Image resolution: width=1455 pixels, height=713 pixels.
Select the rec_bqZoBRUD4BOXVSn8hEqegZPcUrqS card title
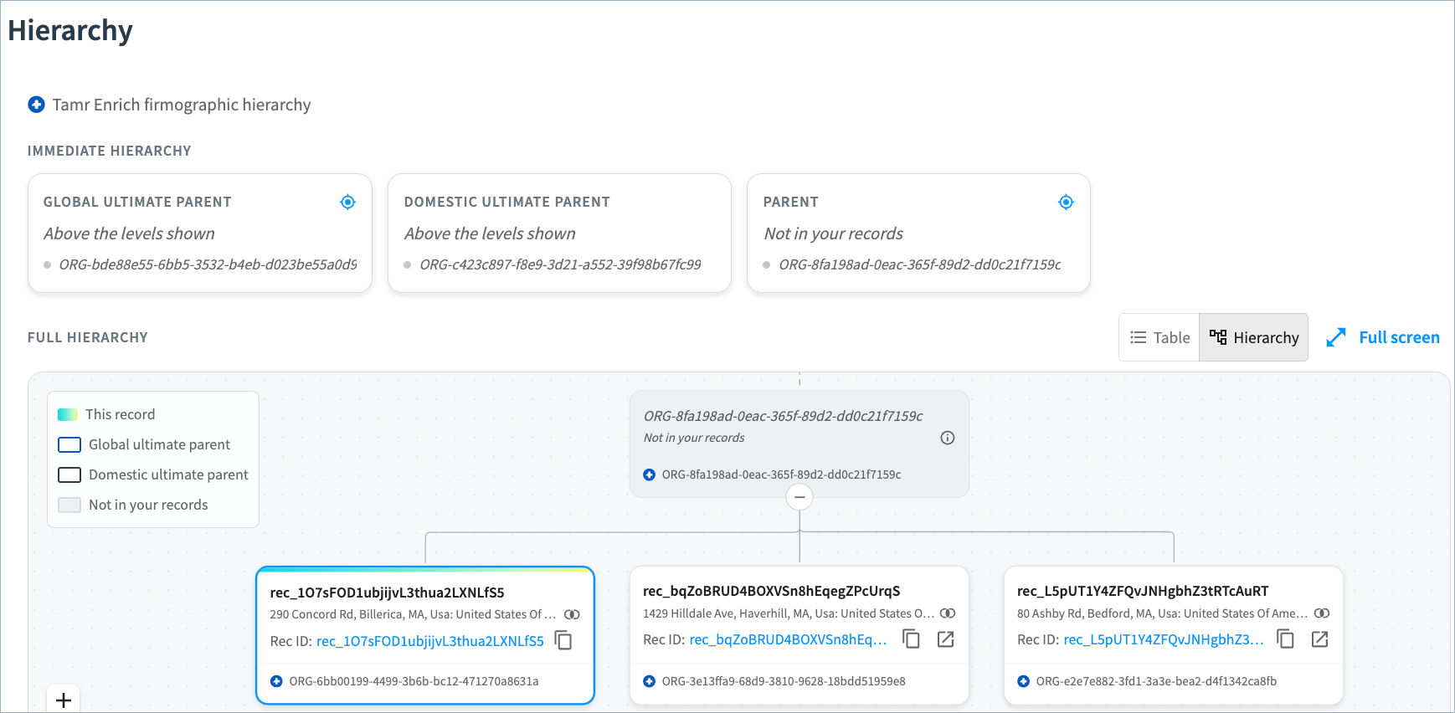tap(771, 591)
